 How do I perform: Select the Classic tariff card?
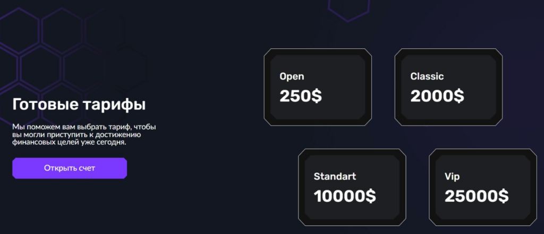pos(448,88)
